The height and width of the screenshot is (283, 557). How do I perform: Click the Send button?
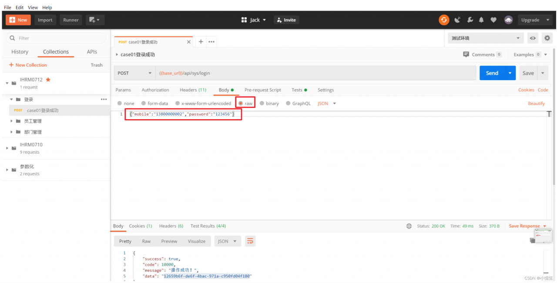pyautogui.click(x=492, y=73)
